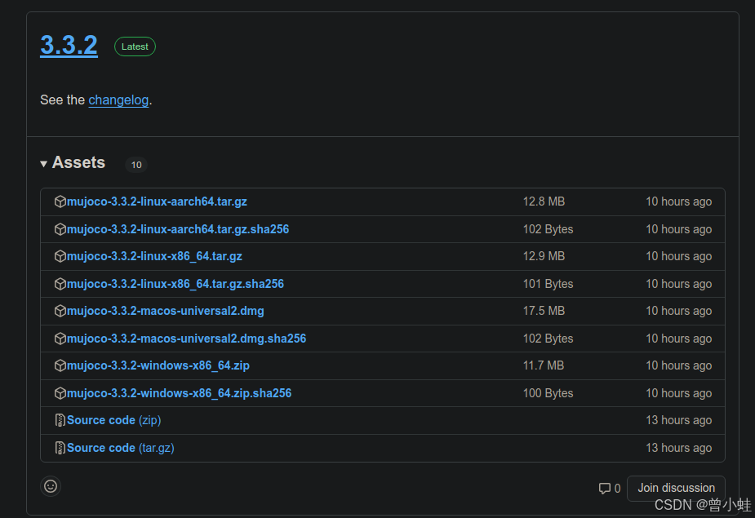Click 13 hours ago on Source code (zip) row
This screenshot has width=755, height=518.
[678, 420]
